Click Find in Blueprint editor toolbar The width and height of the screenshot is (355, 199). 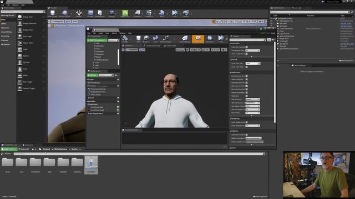[x=155, y=39]
